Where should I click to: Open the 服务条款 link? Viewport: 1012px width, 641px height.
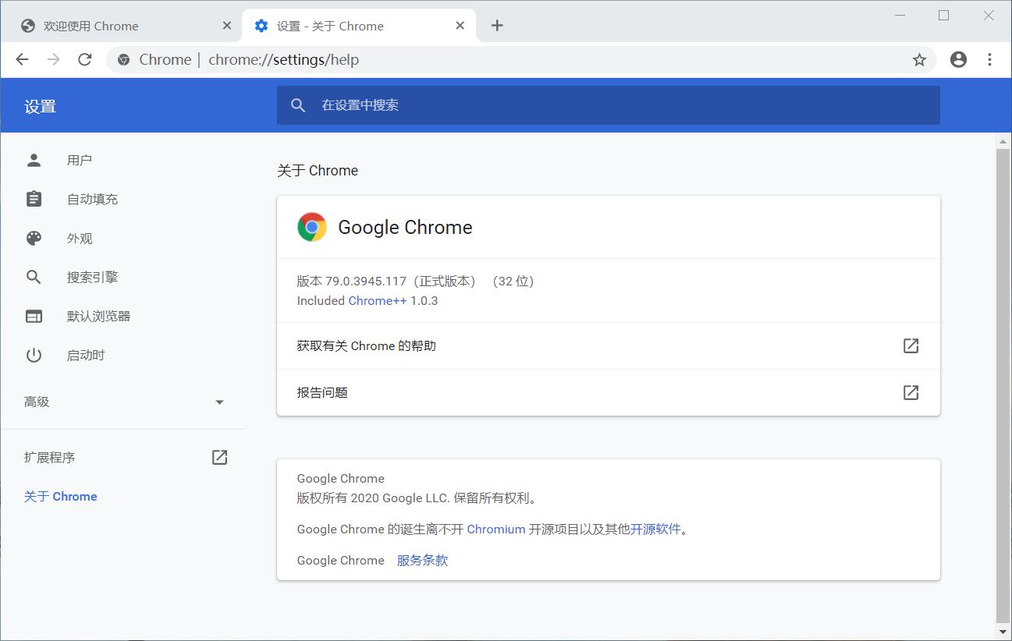tap(422, 561)
